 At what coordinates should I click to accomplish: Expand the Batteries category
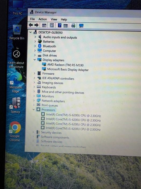(35, 41)
